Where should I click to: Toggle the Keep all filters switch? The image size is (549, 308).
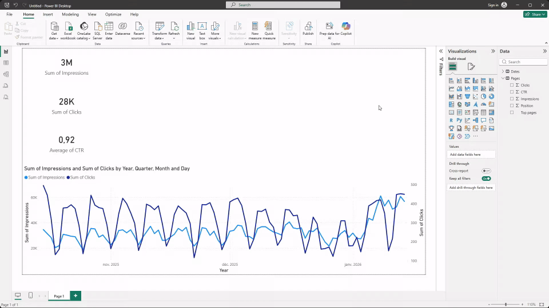point(486,179)
